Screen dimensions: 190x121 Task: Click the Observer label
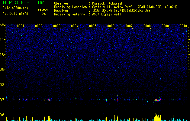61,3
